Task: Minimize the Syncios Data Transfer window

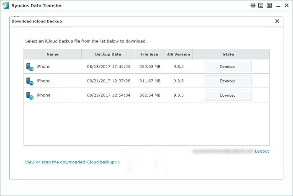Action: [x=278, y=6]
